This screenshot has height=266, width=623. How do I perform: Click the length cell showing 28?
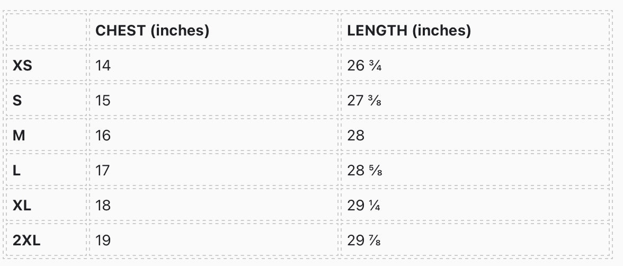click(356, 135)
